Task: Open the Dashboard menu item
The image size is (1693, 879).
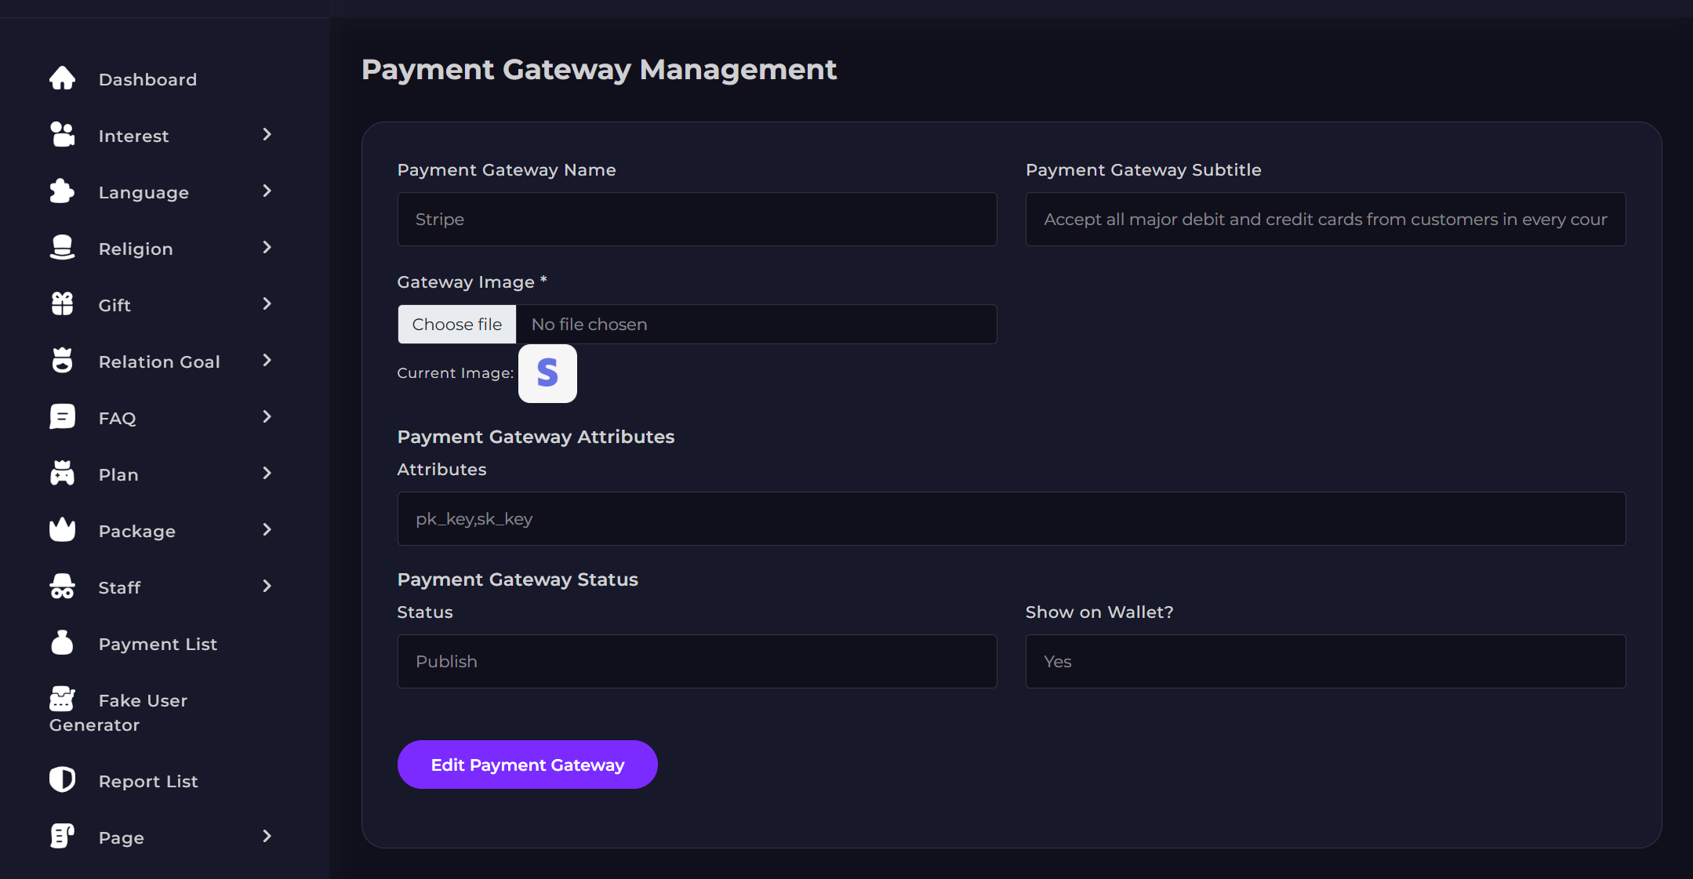Action: (147, 80)
